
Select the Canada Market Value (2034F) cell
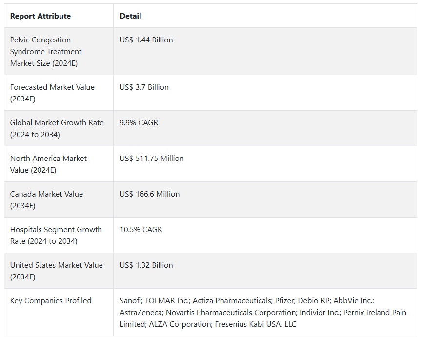click(46, 200)
